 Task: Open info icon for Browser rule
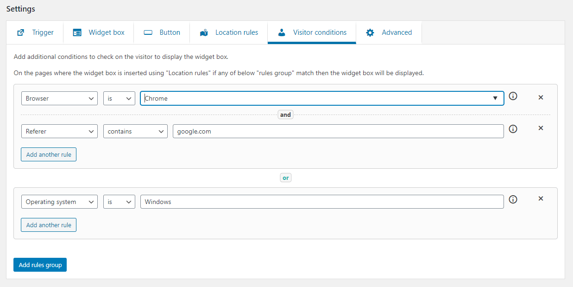[513, 96]
